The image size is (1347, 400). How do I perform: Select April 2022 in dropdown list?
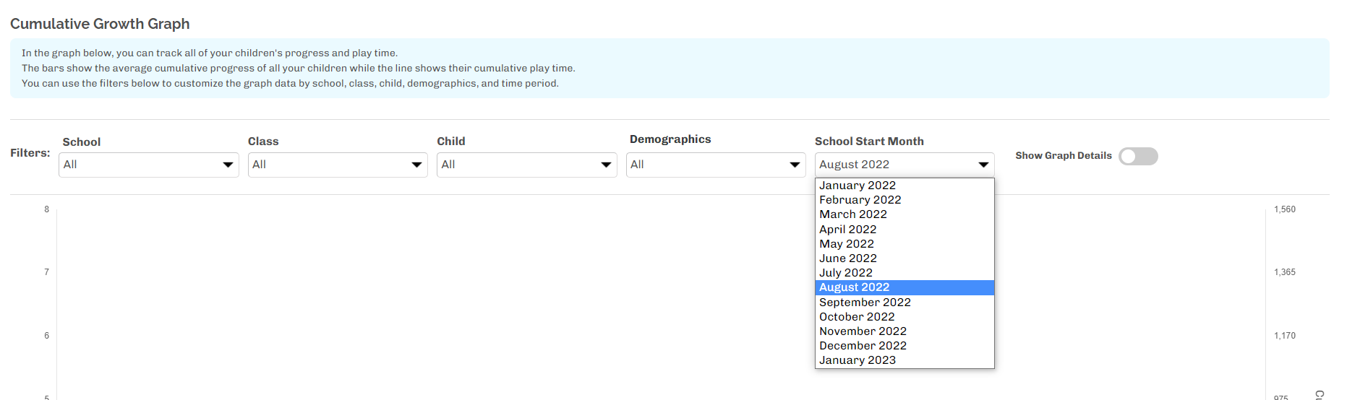coord(848,230)
